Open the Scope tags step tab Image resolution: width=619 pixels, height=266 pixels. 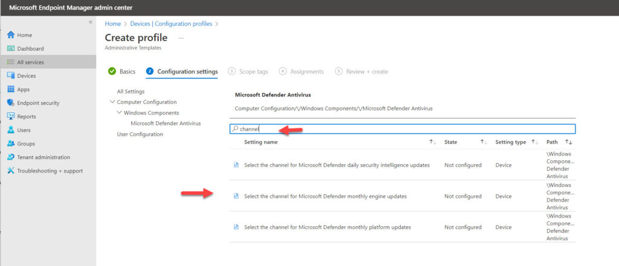pos(248,72)
